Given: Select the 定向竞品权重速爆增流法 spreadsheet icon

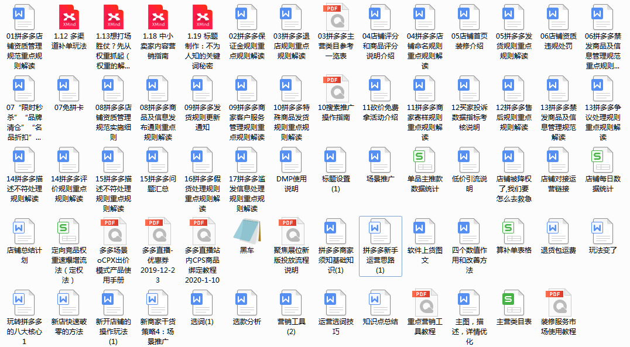Looking at the screenshot, I should (x=69, y=231).
